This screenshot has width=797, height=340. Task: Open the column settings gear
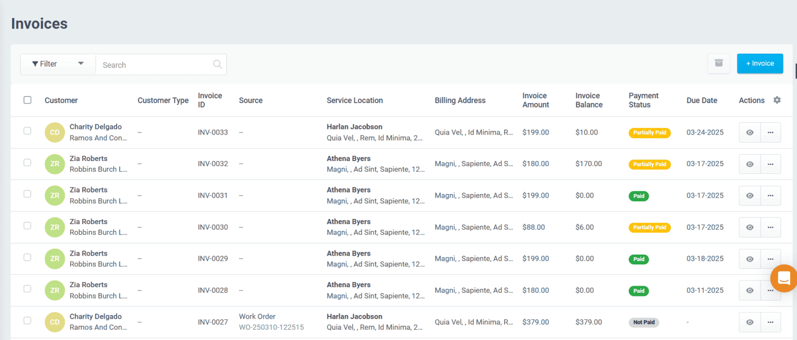(776, 100)
